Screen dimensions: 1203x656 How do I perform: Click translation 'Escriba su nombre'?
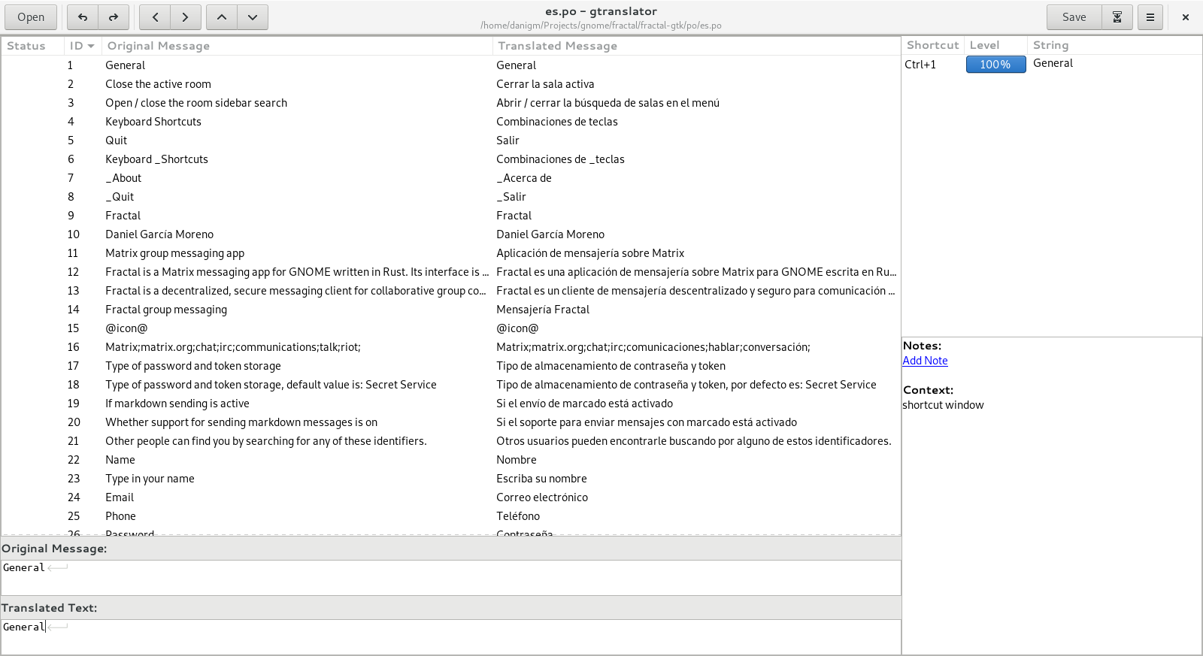point(541,479)
